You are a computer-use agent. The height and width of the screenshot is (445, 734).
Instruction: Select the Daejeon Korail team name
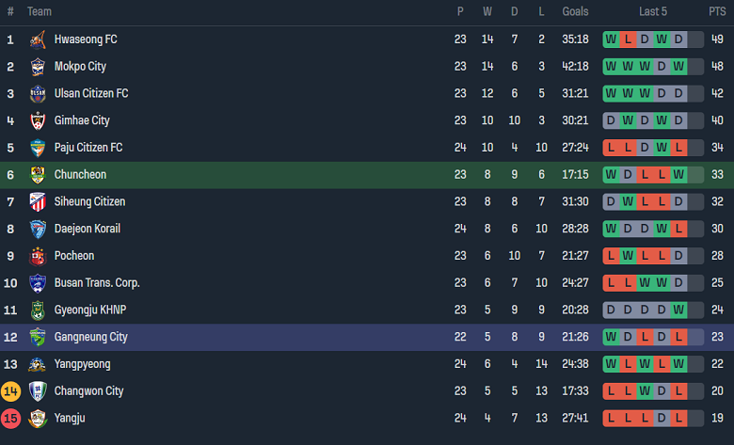coord(87,229)
